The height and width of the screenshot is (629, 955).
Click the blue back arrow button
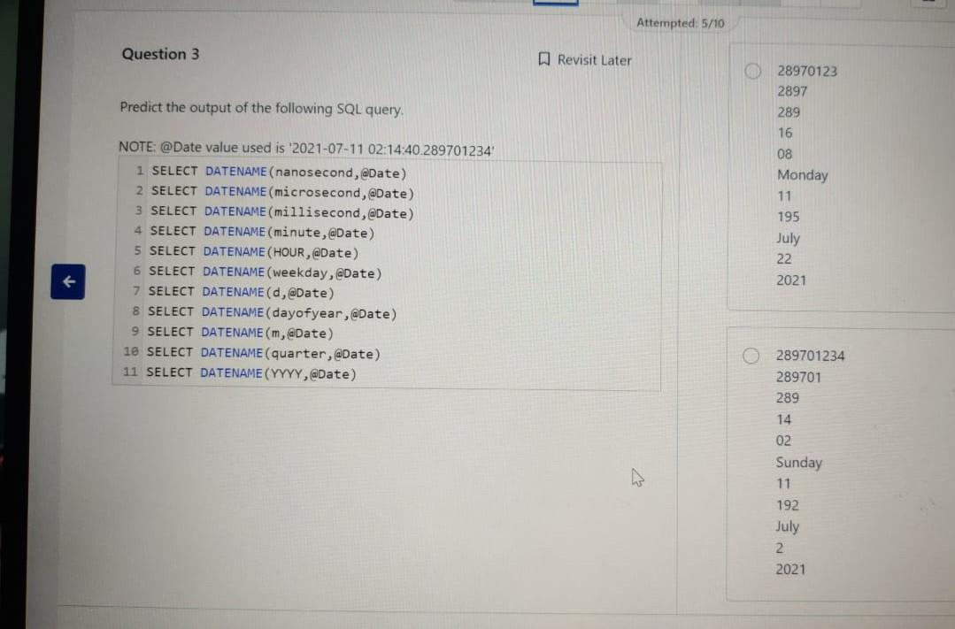[67, 281]
